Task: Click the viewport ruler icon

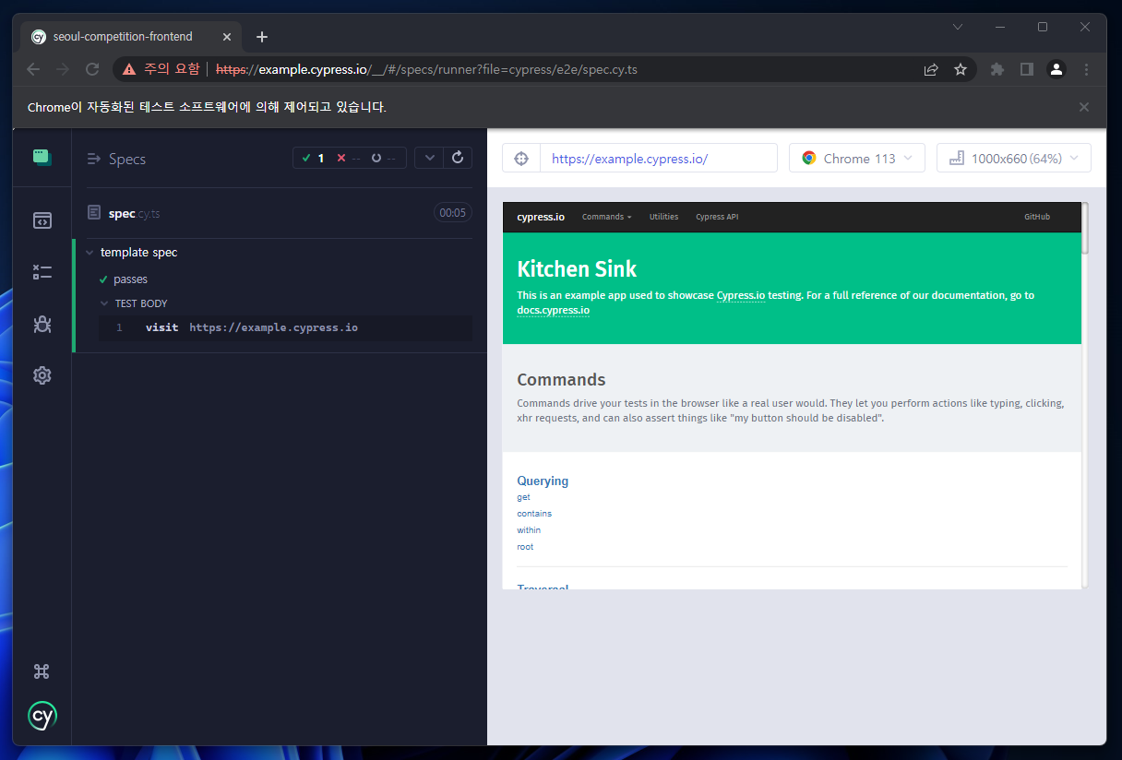Action: (x=957, y=158)
